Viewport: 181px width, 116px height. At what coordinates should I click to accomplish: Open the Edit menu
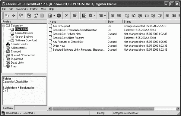click(11, 9)
